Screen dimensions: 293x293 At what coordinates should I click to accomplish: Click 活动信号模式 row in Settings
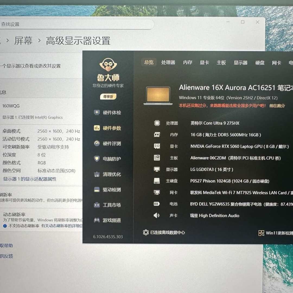coord(41,139)
